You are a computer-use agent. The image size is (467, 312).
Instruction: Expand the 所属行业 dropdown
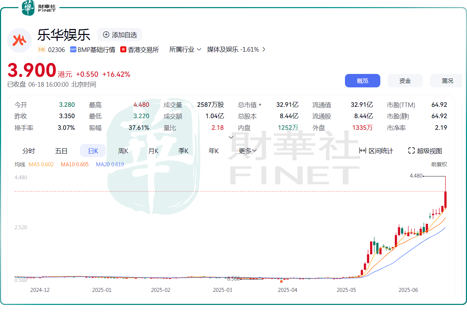pyautogui.click(x=185, y=50)
